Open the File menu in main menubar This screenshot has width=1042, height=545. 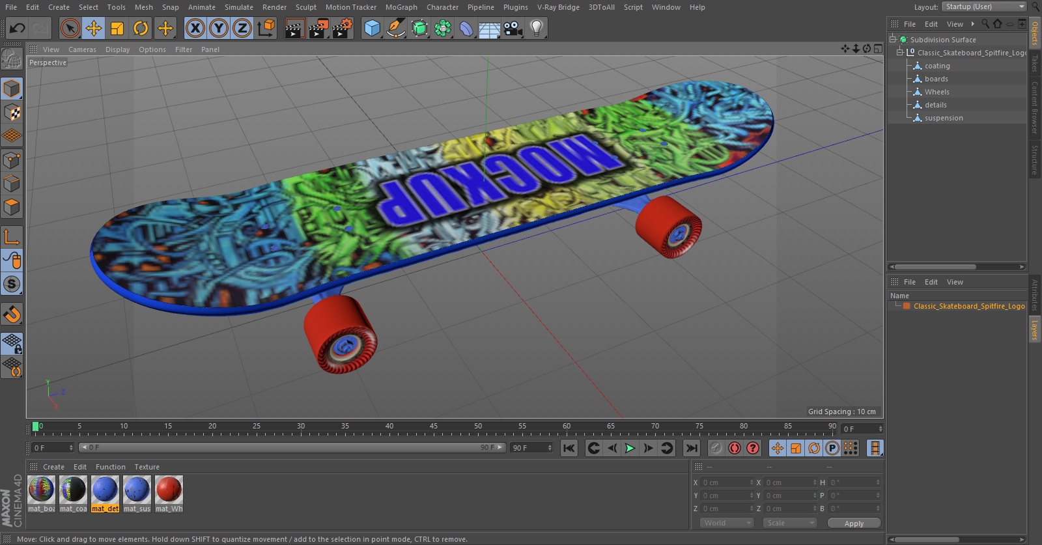[x=11, y=7]
